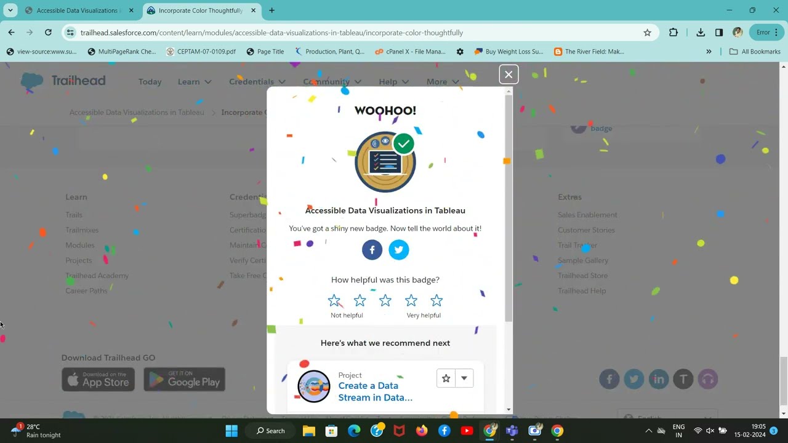Open Microsoft Teams from taskbar
This screenshot has width=788, height=443.
tap(512, 431)
